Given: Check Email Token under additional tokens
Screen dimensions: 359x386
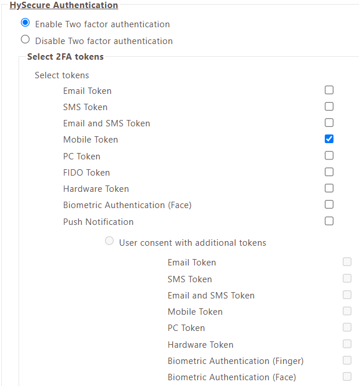Looking at the screenshot, I should [347, 262].
